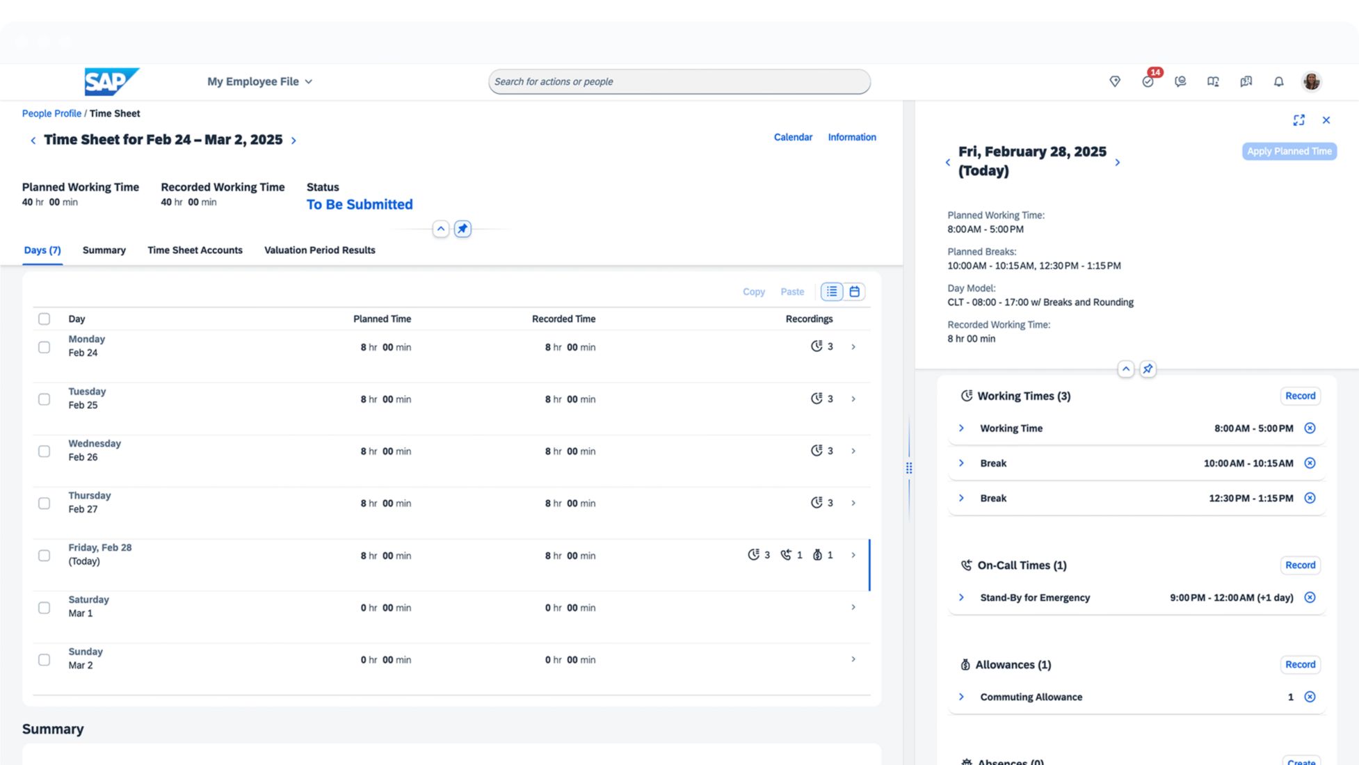
Task: Click the search actions or people field
Action: pos(679,81)
